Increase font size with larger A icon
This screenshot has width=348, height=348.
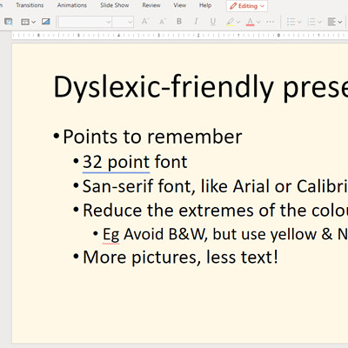144,22
